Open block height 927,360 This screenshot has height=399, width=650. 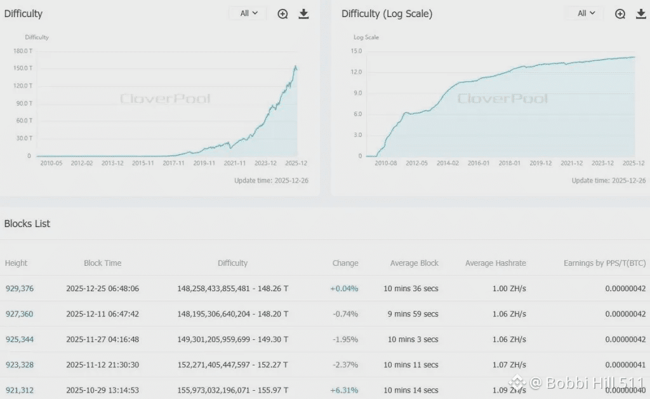[x=20, y=313]
